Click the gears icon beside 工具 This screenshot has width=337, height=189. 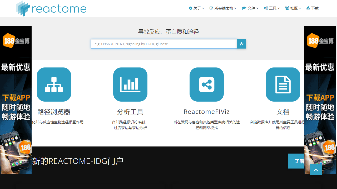pyautogui.click(x=266, y=8)
